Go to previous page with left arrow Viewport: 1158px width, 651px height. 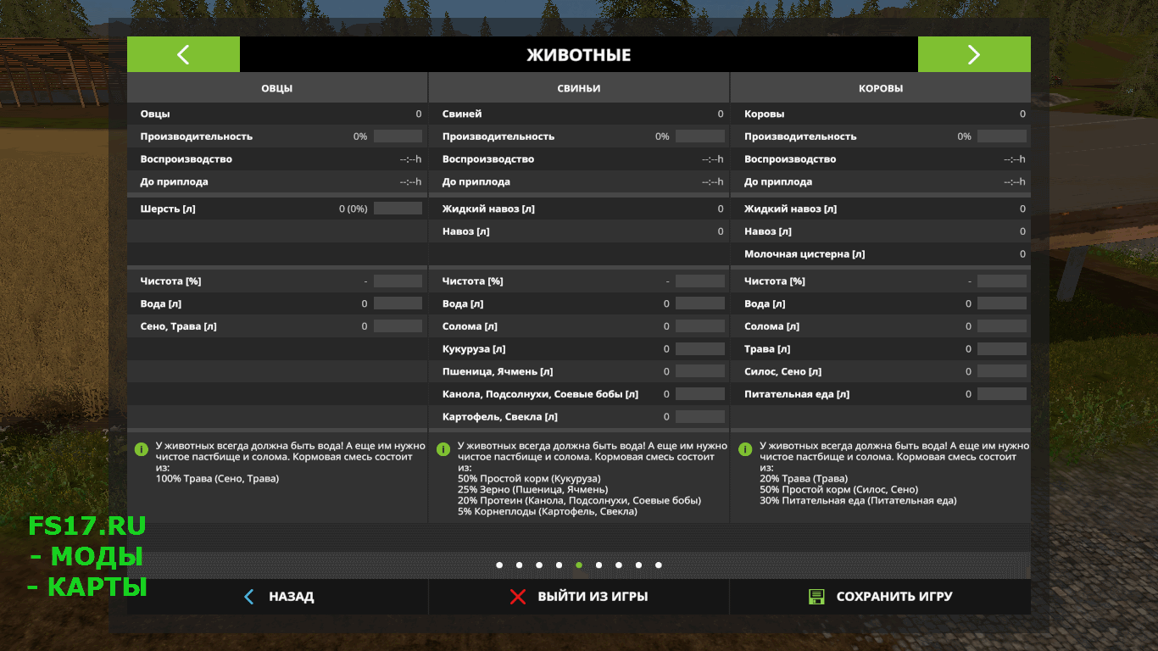(x=183, y=54)
